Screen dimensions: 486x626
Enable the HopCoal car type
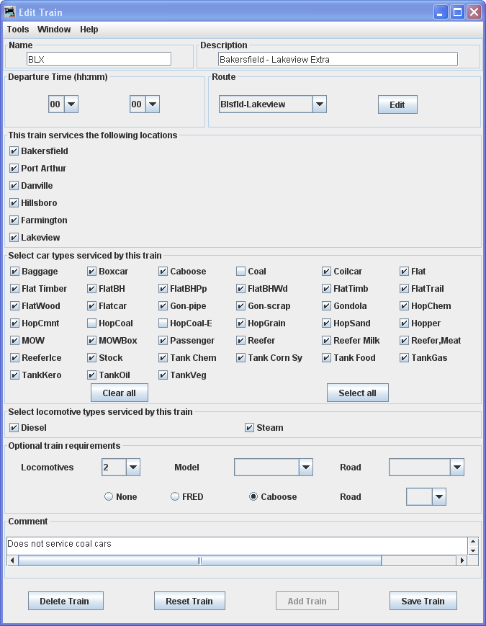click(91, 323)
